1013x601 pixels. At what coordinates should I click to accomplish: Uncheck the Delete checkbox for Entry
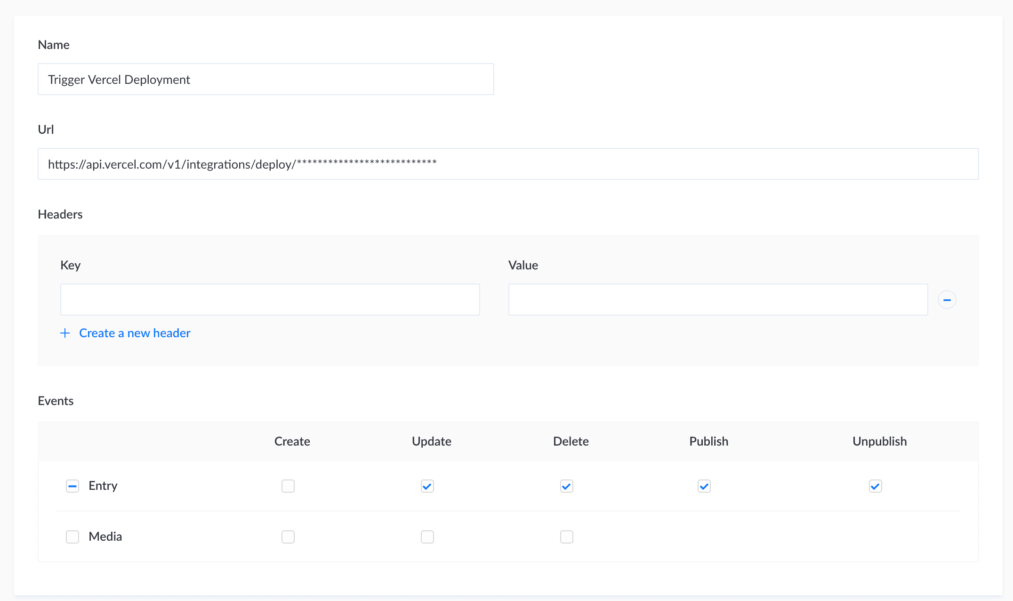tap(566, 486)
